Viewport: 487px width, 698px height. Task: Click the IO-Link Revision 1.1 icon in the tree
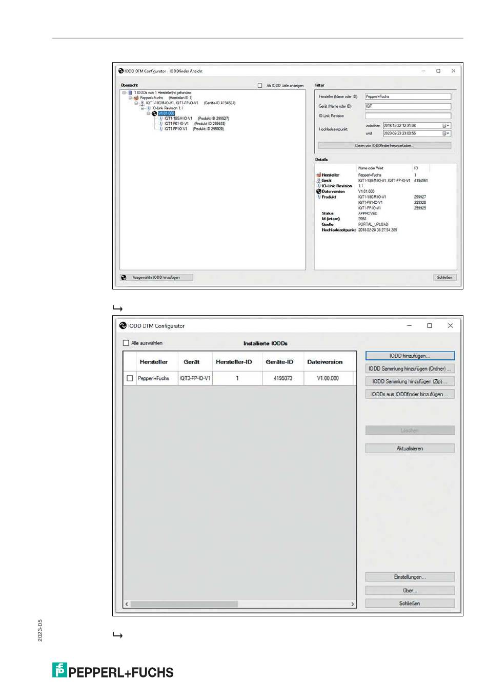(149, 108)
